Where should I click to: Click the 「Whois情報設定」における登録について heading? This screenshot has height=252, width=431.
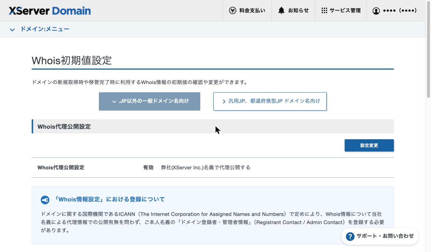109,199
